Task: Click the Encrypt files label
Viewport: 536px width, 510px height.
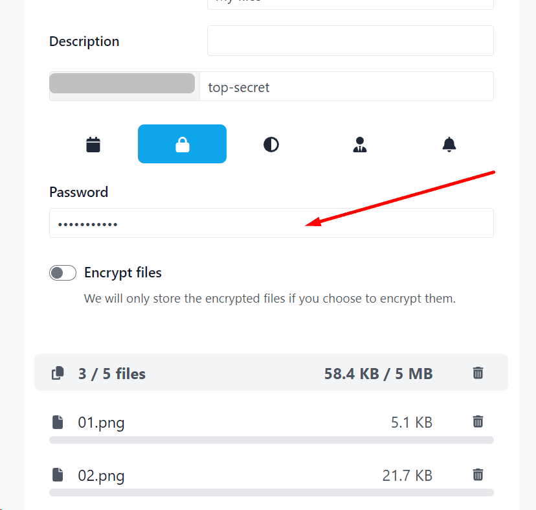Action: coord(123,273)
